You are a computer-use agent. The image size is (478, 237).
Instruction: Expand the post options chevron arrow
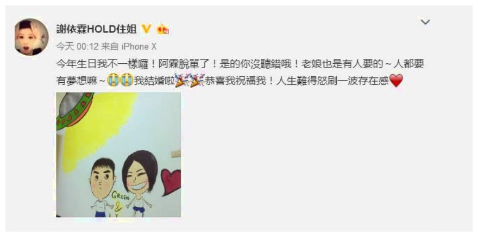[x=425, y=22]
